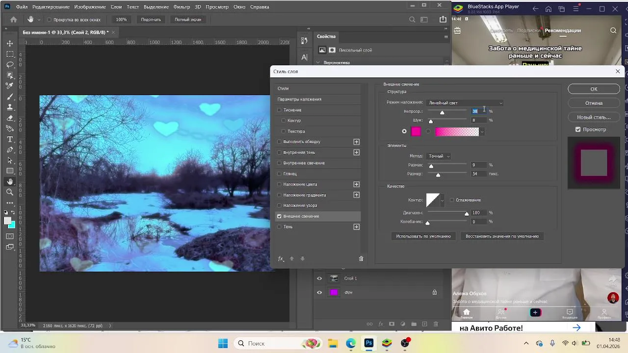Select the Clone Stamp tool
The height and width of the screenshot is (353, 628).
tap(10, 107)
